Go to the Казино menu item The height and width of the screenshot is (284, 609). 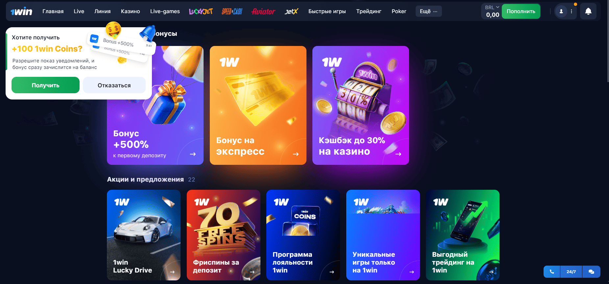[x=130, y=11]
